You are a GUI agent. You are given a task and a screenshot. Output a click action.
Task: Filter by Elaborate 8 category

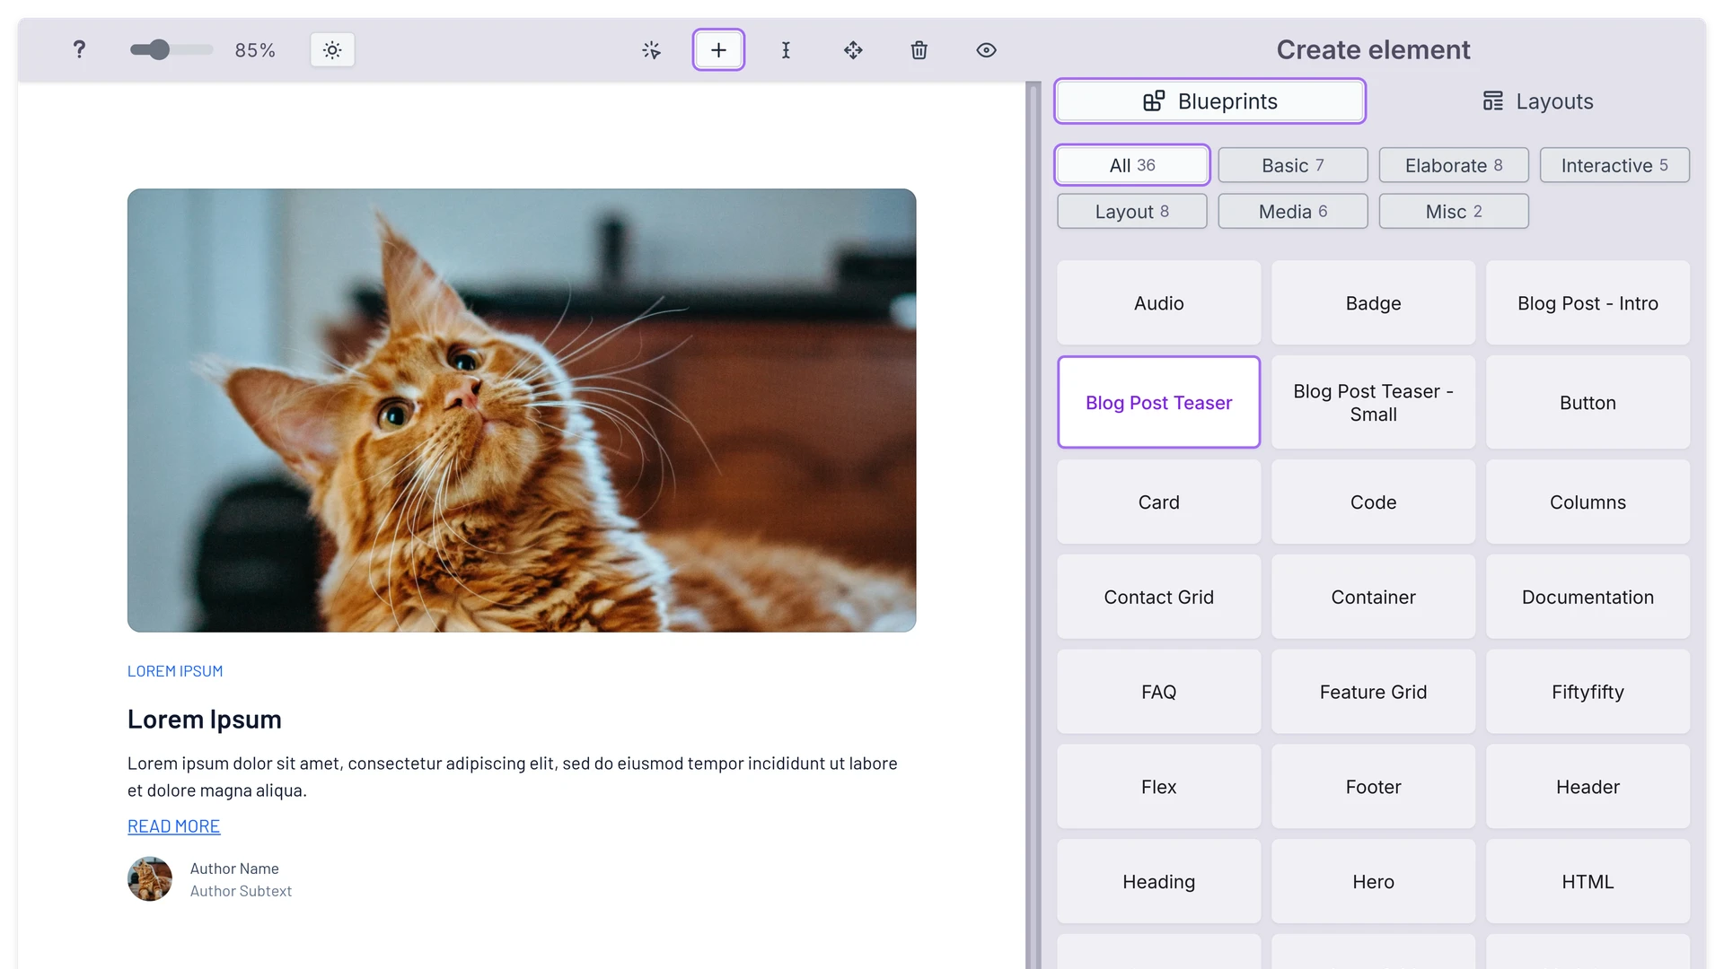pos(1454,165)
